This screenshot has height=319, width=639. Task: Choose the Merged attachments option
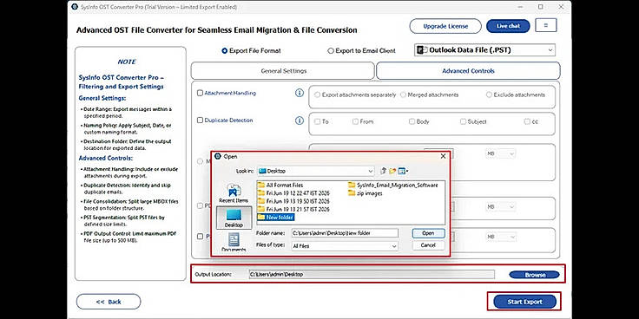tap(403, 94)
